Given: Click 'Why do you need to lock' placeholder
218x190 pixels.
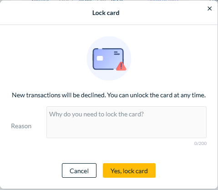Looking at the screenshot, I should 96,114.
